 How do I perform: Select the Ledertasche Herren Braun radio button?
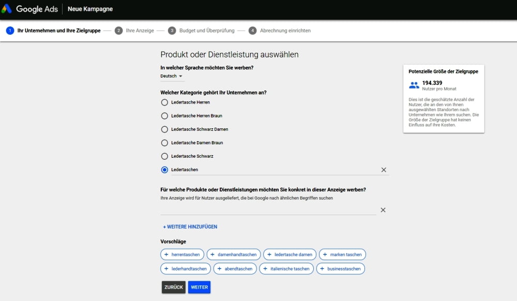tap(164, 116)
